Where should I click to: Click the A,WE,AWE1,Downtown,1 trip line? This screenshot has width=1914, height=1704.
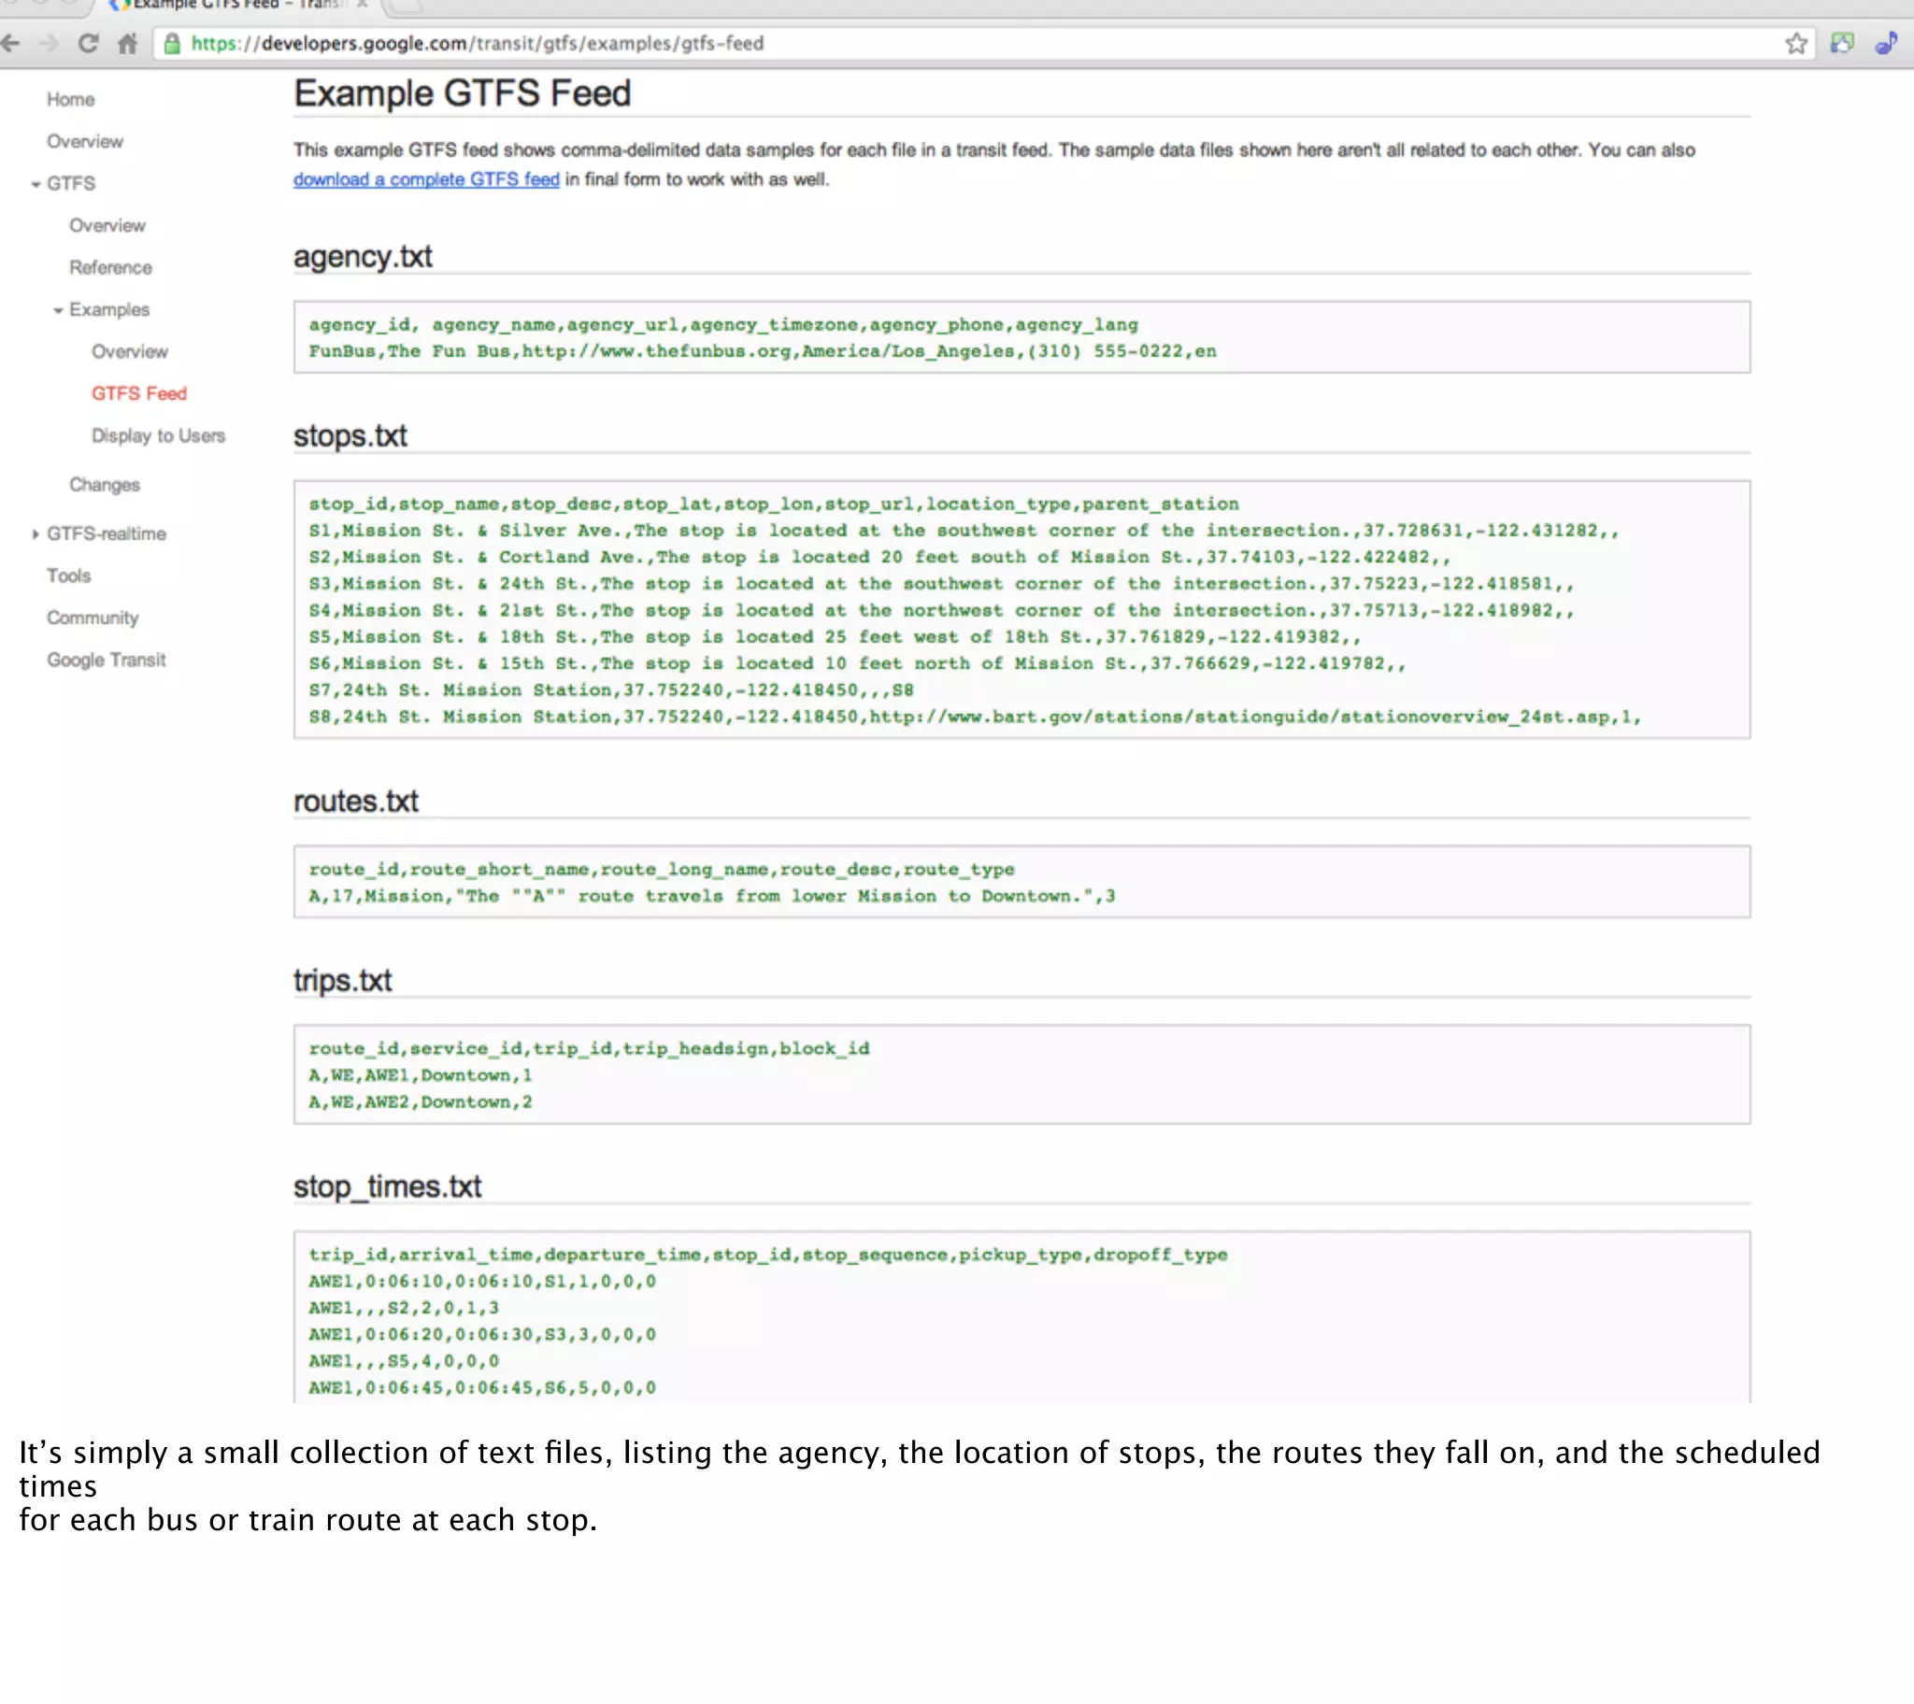click(x=421, y=1076)
